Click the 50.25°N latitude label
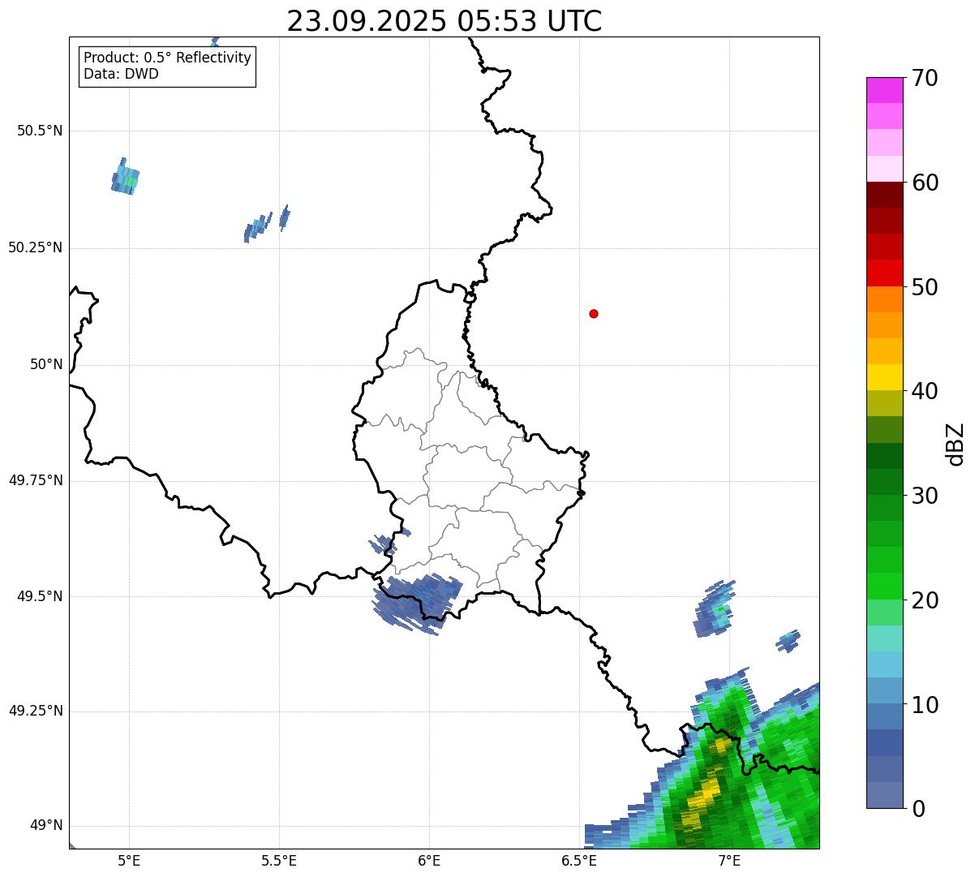The image size is (975, 877). pyautogui.click(x=36, y=247)
